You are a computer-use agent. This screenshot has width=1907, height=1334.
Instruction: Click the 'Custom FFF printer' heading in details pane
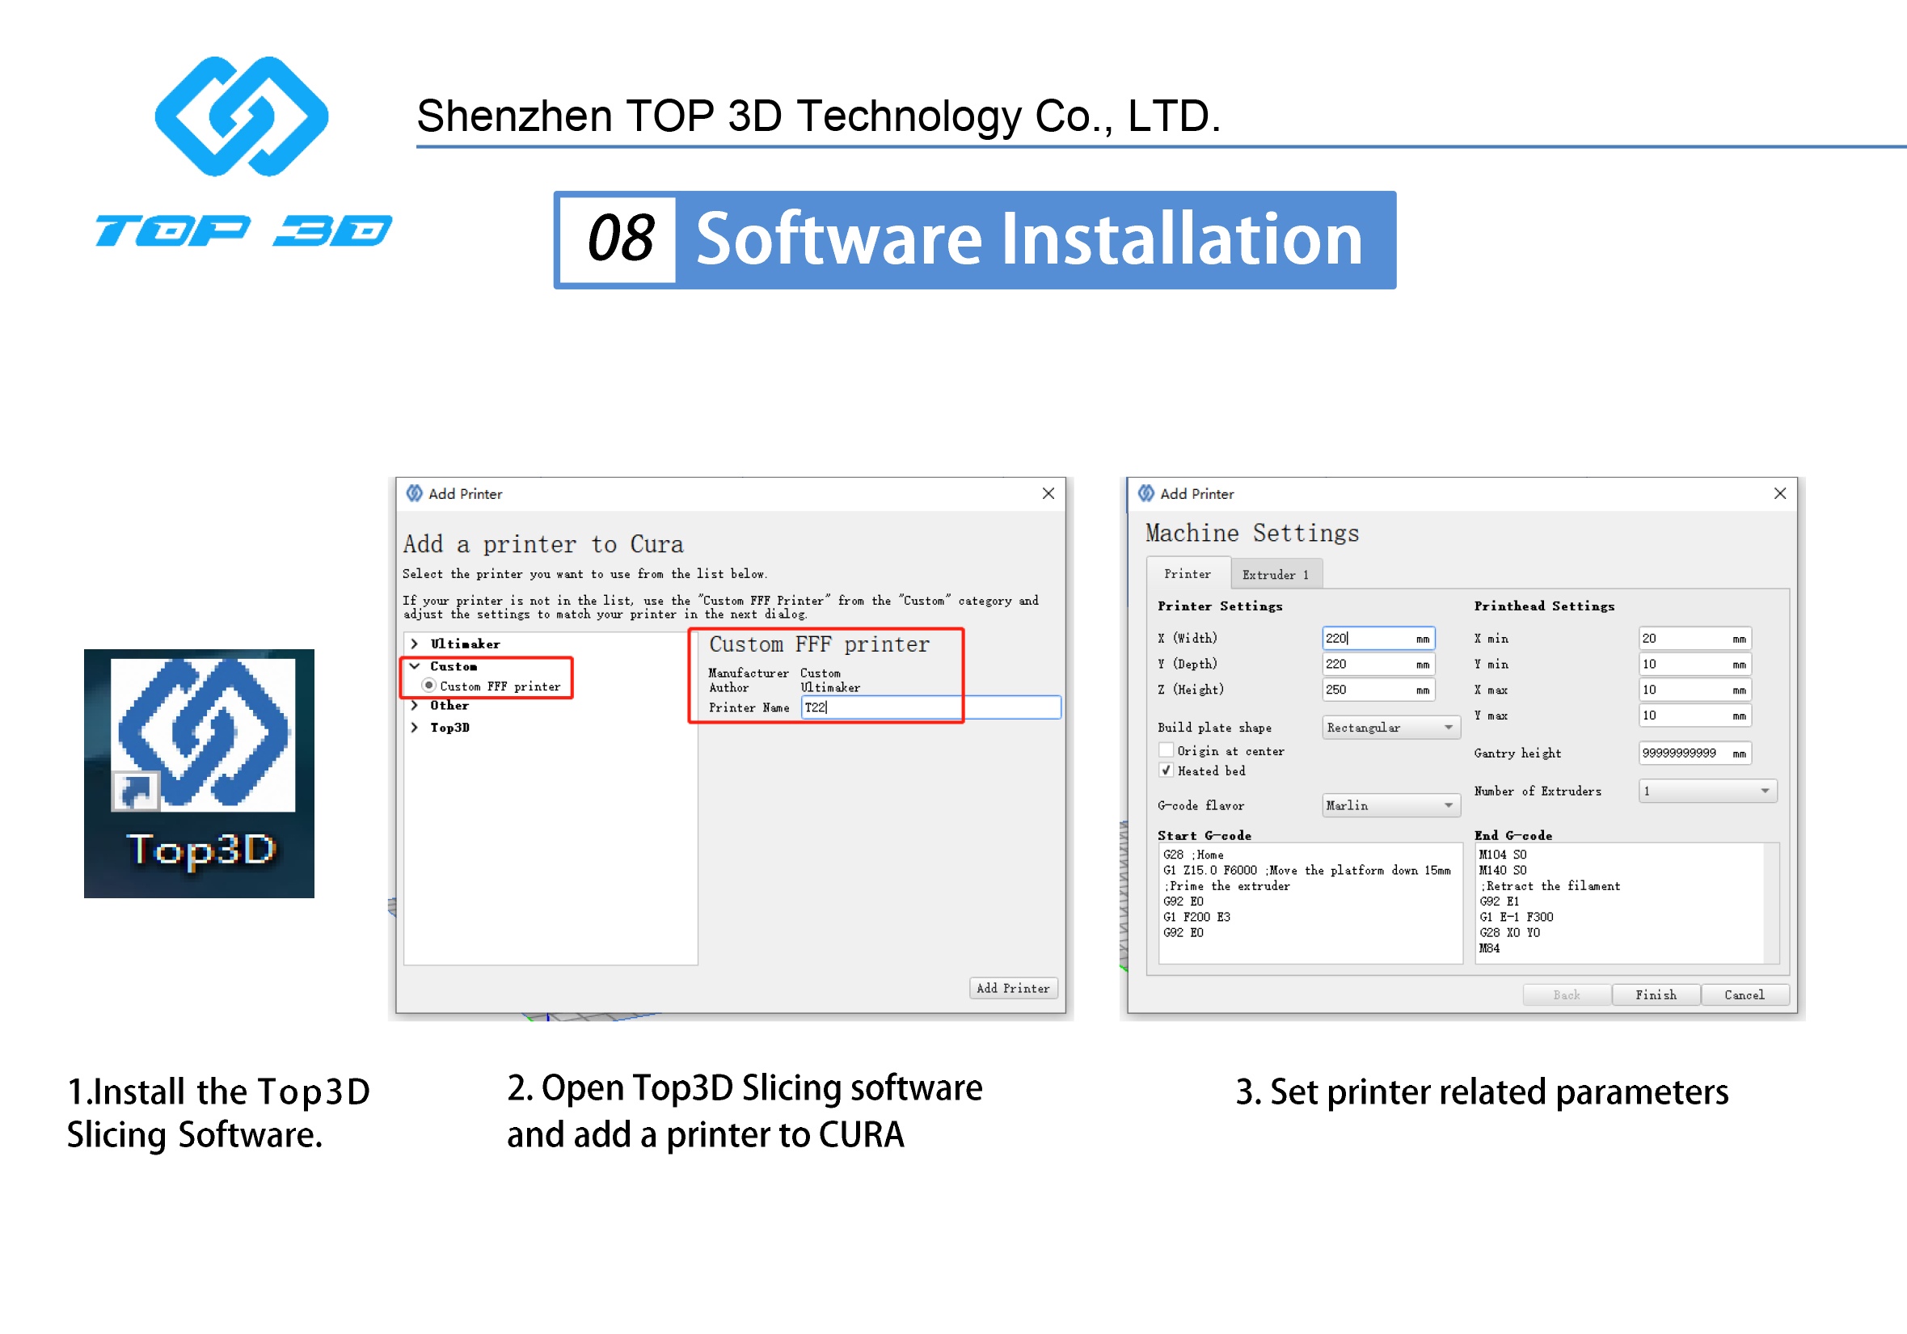point(820,644)
